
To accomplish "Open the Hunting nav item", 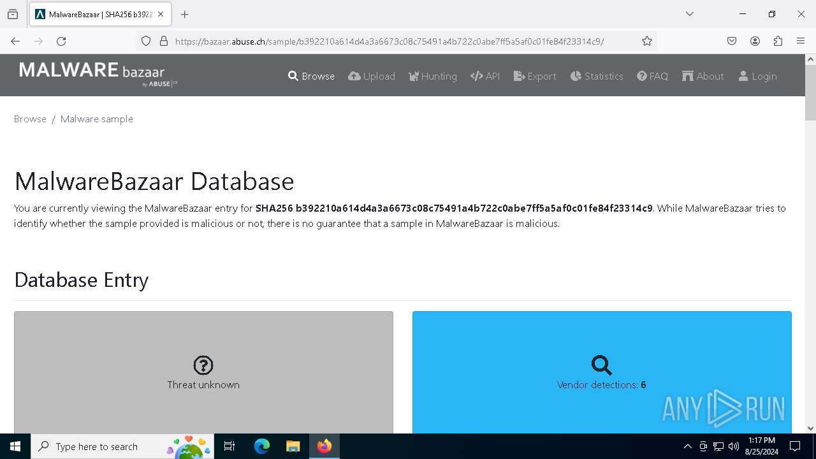I will tap(433, 76).
